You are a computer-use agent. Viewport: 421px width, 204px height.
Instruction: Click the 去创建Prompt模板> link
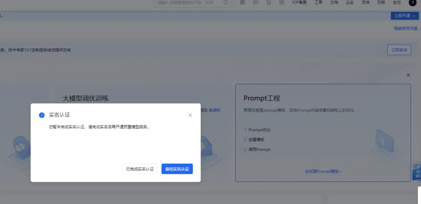click(323, 171)
